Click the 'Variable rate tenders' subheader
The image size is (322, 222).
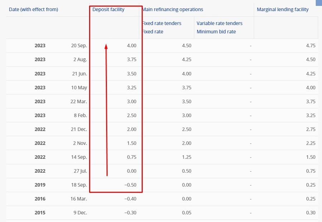click(219, 23)
